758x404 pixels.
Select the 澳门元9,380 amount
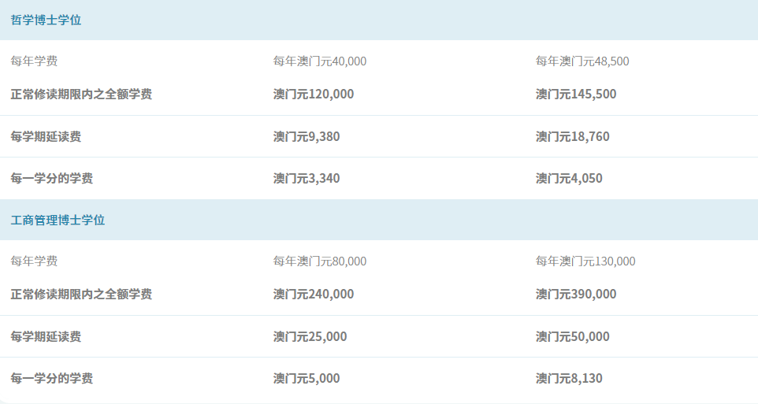click(x=307, y=136)
